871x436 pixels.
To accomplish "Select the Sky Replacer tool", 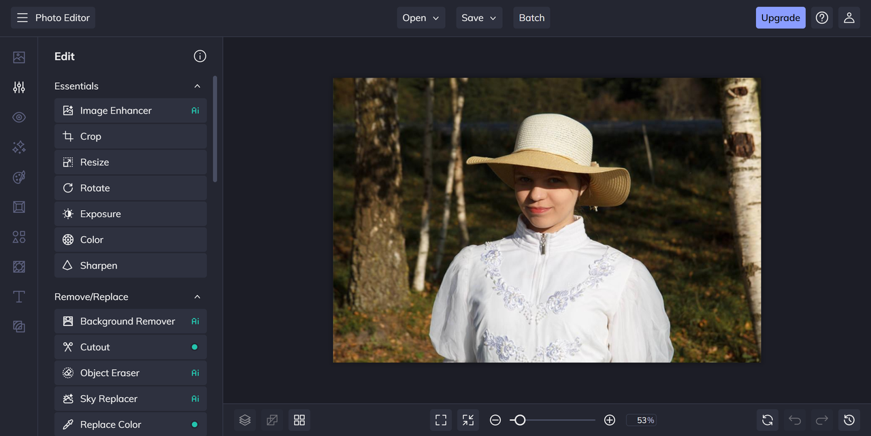I will [131, 399].
